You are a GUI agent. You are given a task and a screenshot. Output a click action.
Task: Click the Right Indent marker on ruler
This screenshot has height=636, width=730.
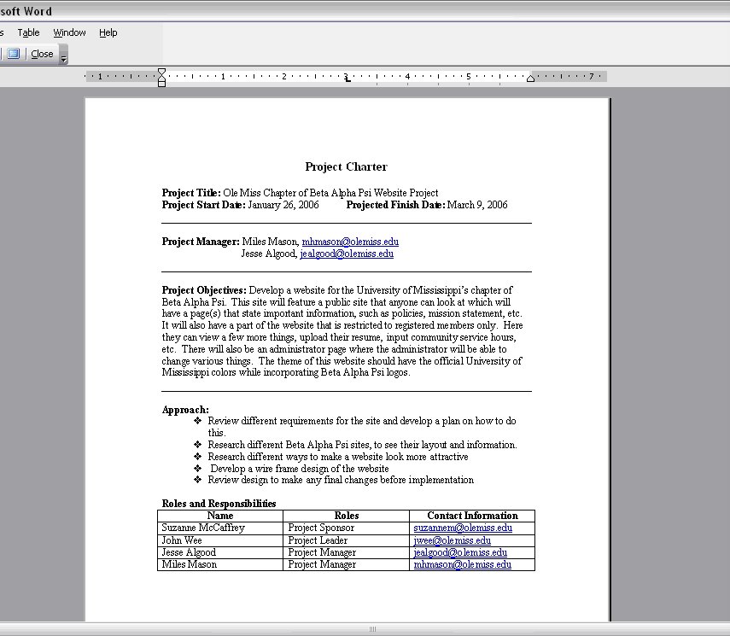point(530,79)
